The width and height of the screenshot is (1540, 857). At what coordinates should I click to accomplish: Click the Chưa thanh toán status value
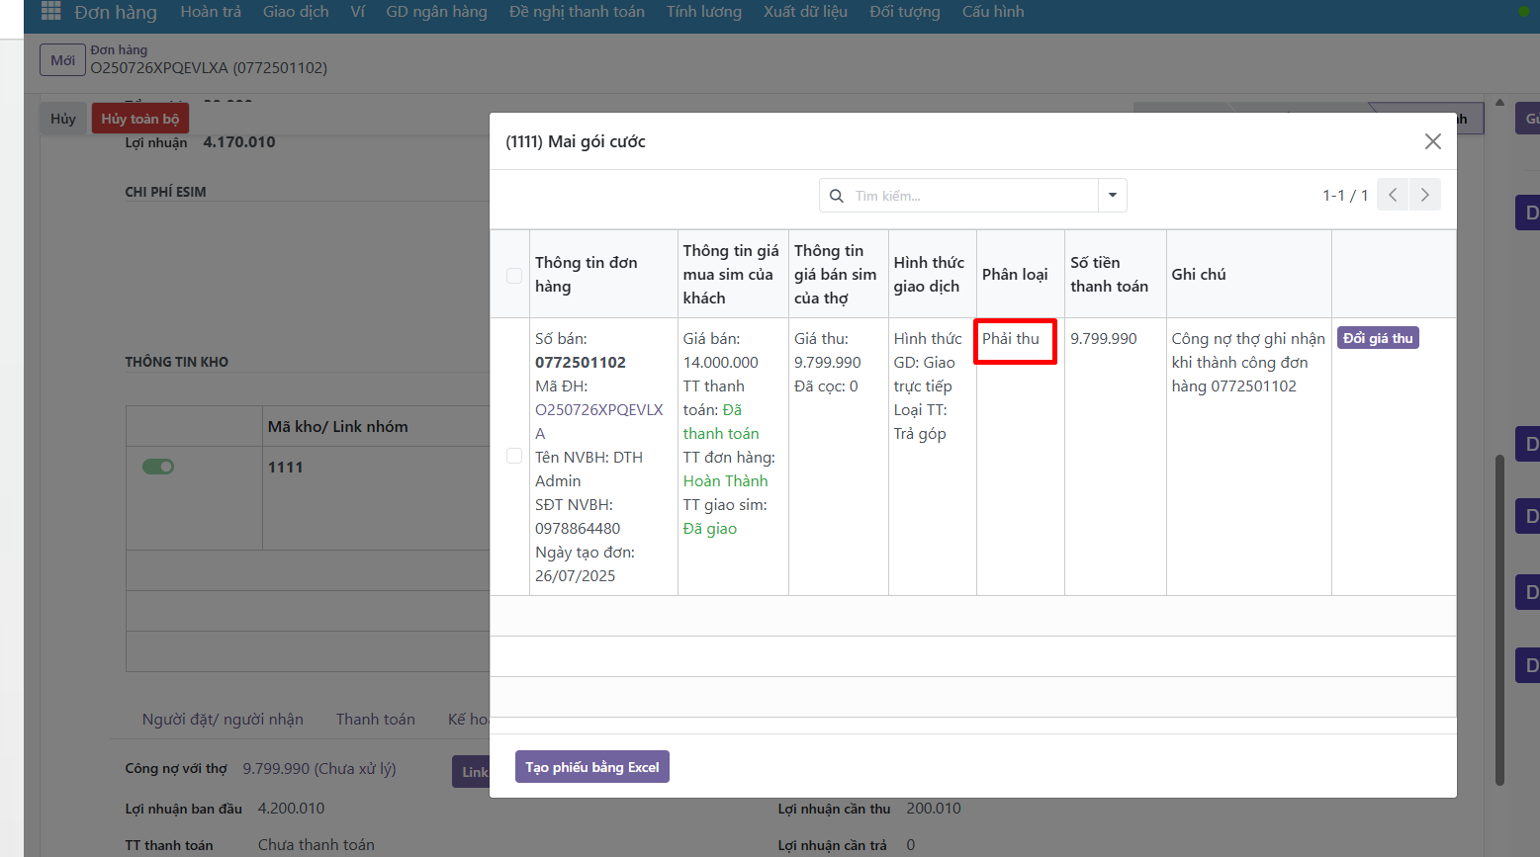pos(317,844)
